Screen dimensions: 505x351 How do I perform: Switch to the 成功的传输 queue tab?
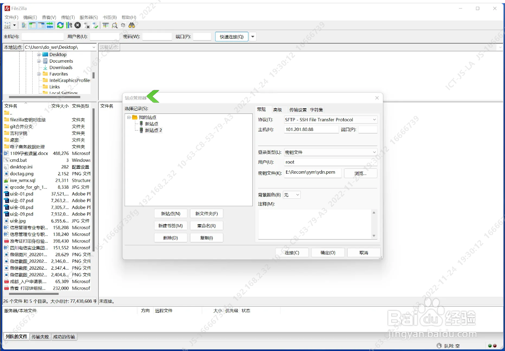click(64, 337)
